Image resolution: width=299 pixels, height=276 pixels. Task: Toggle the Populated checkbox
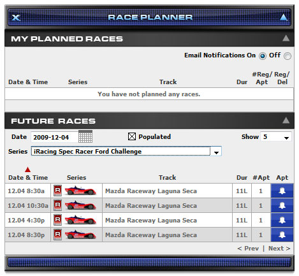click(132, 136)
